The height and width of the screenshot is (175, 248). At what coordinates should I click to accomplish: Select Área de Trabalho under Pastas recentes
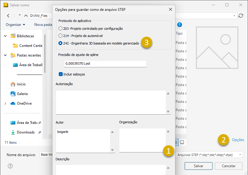pos(27,65)
